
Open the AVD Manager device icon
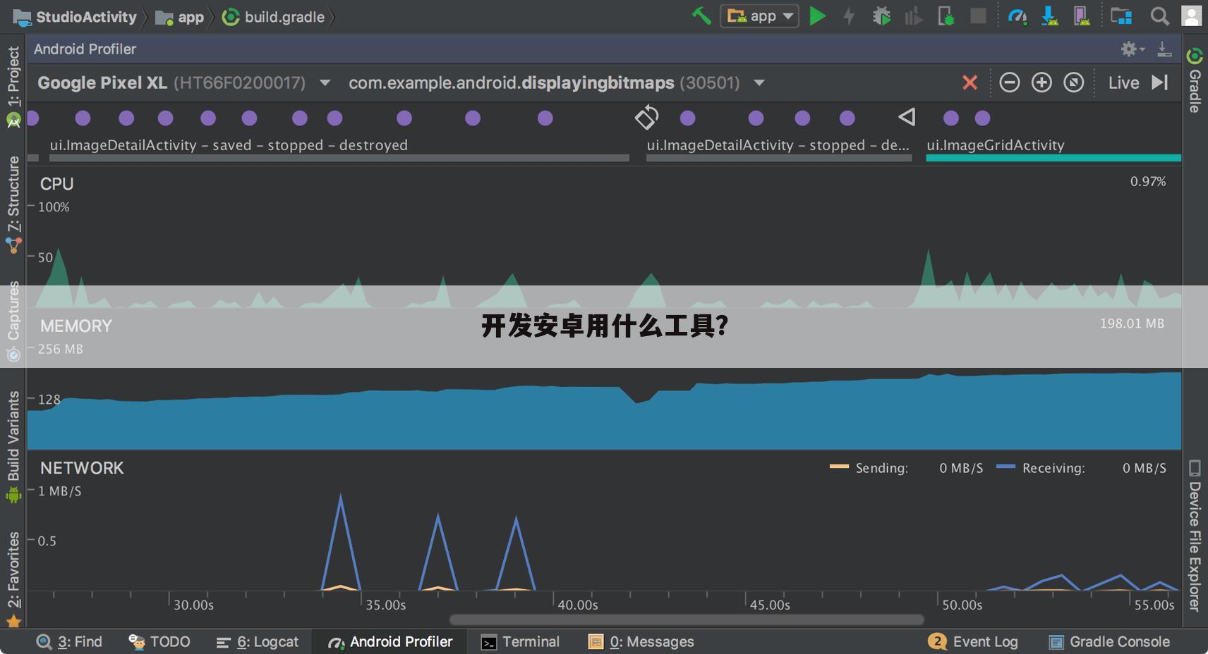point(1081,16)
